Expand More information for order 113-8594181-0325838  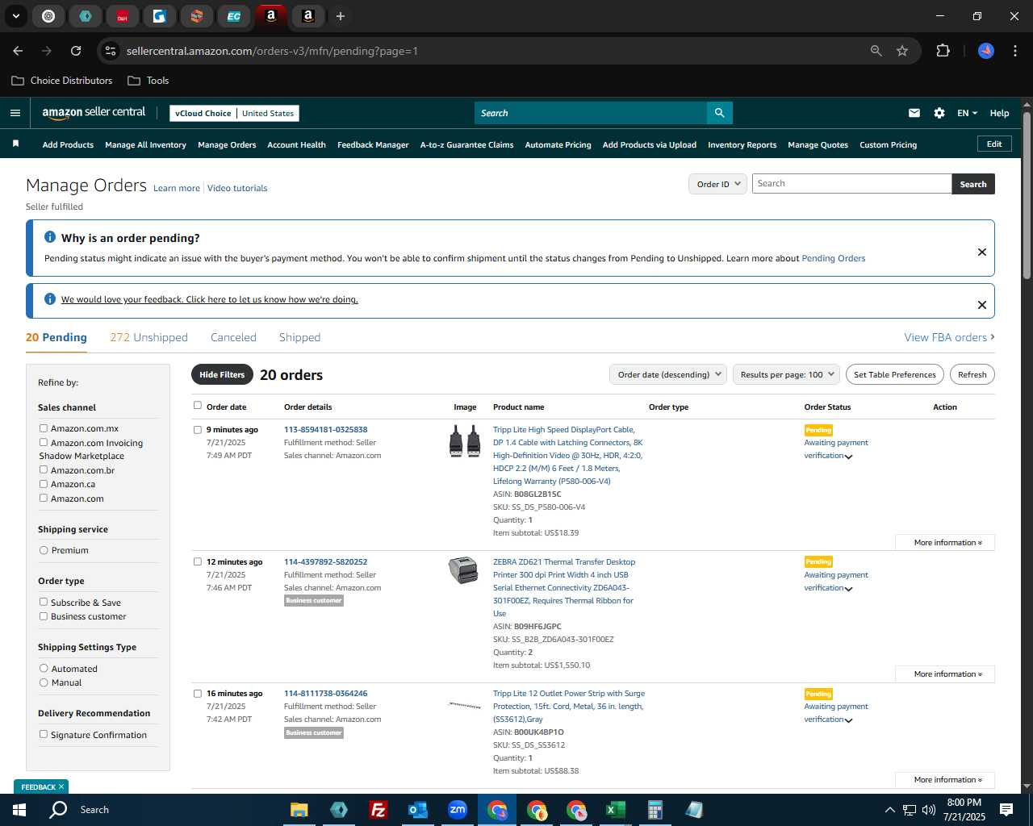pyautogui.click(x=945, y=543)
